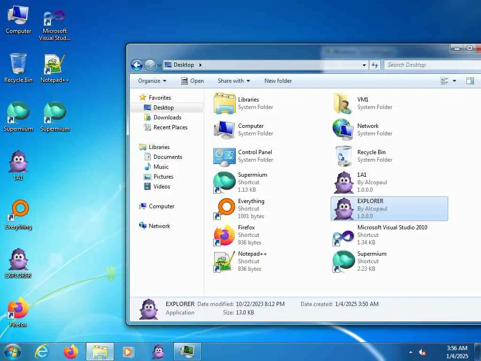Select the Recycle Bin desktop icon

pos(18,68)
